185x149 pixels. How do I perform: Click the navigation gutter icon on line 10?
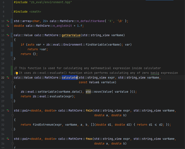point(8,21)
